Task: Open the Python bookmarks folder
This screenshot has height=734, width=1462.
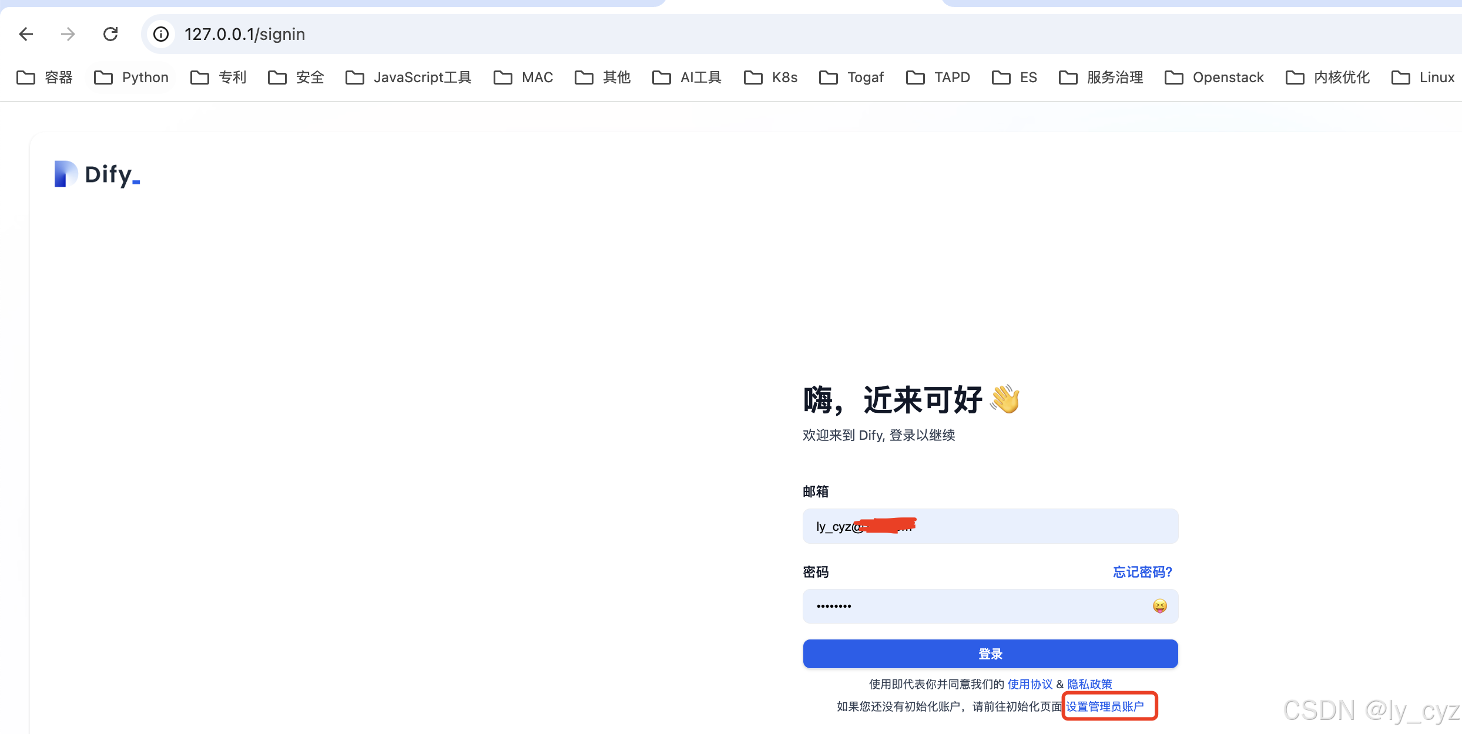Action: pyautogui.click(x=130, y=78)
